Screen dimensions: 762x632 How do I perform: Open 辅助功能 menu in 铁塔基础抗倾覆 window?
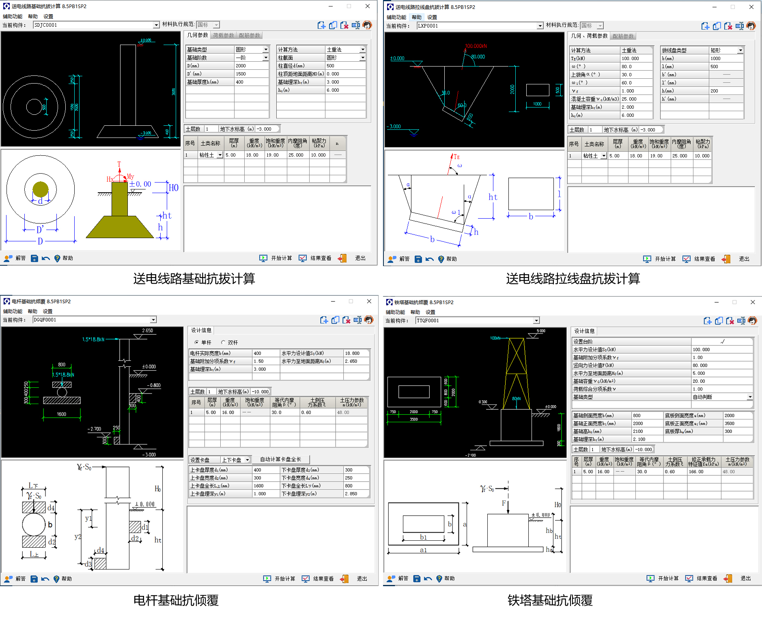[395, 312]
